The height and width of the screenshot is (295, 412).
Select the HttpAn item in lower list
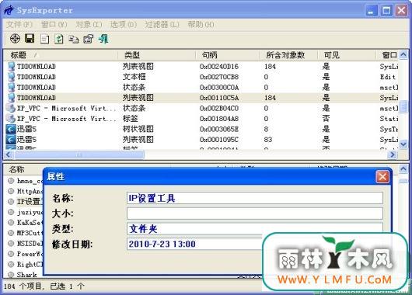click(x=25, y=191)
